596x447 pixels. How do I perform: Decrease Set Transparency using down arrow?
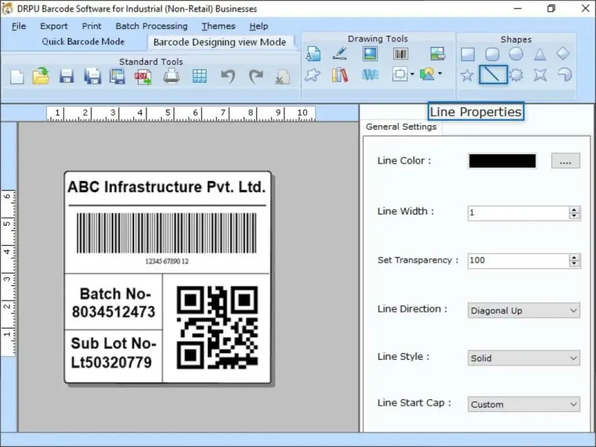[x=574, y=264]
